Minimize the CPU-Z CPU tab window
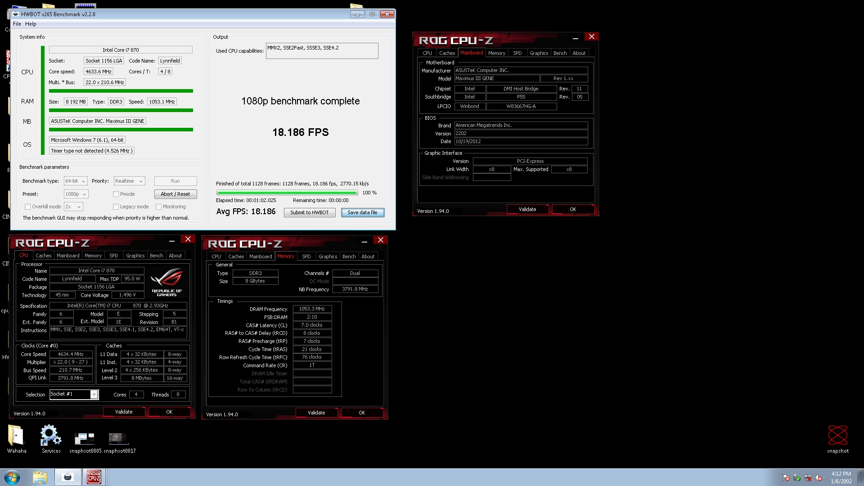This screenshot has height=486, width=864. [172, 240]
